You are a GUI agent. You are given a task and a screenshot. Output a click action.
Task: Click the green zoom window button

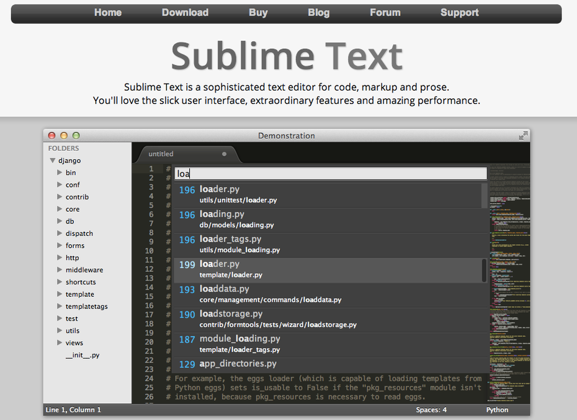(x=76, y=136)
